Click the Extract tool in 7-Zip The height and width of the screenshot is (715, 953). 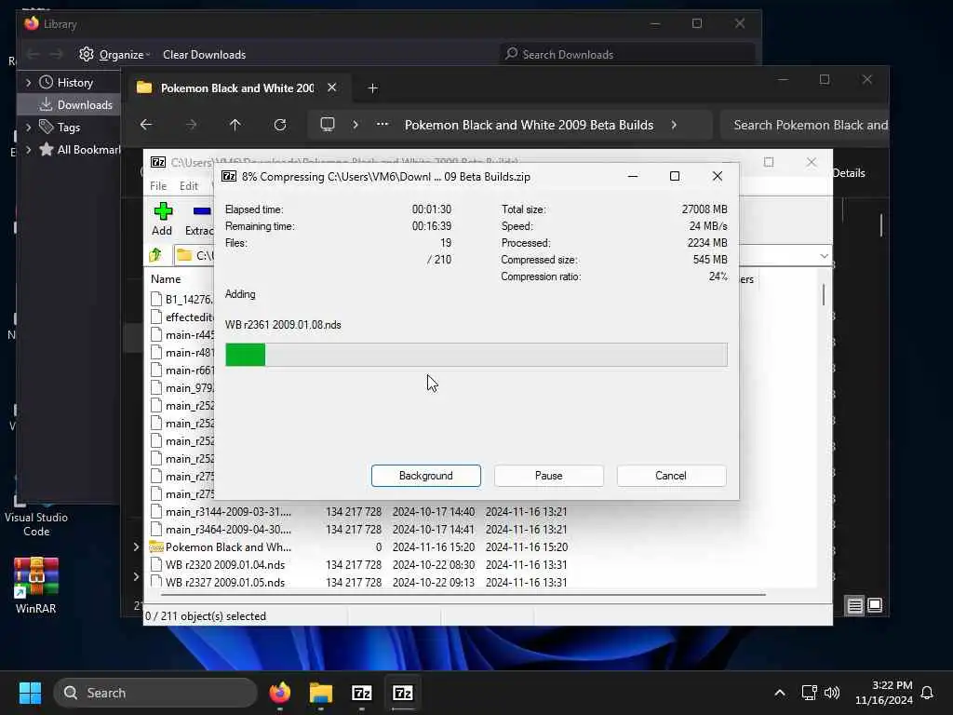click(x=199, y=219)
